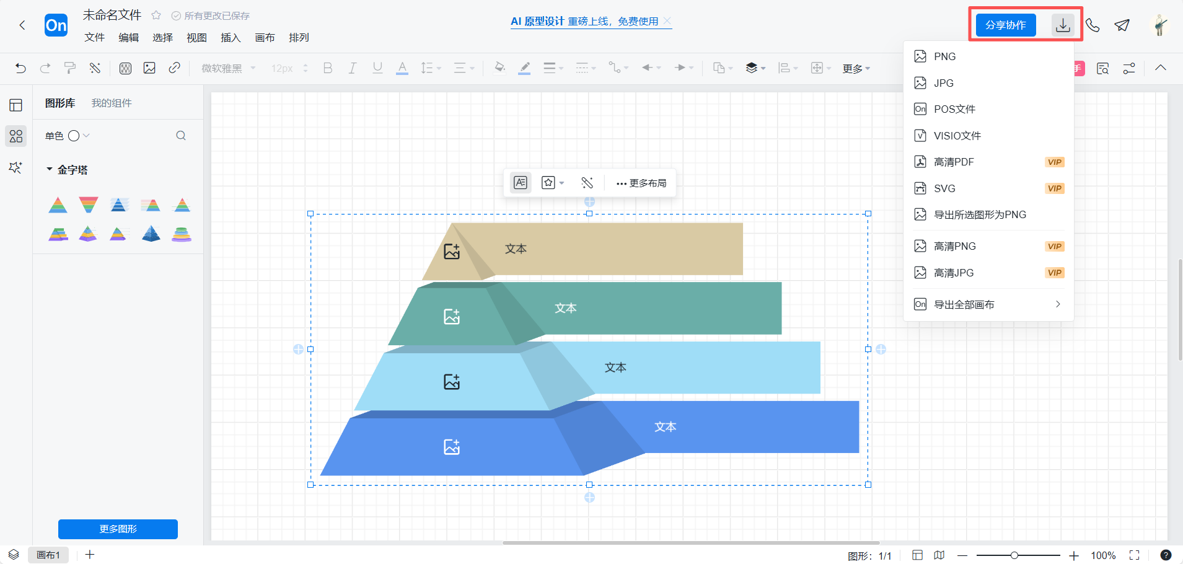The width and height of the screenshot is (1183, 564).
Task: Click the undo arrow icon
Action: tap(20, 68)
